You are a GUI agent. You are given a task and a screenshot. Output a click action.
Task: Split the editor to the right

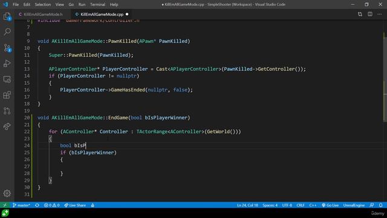pyautogui.click(x=369, y=15)
